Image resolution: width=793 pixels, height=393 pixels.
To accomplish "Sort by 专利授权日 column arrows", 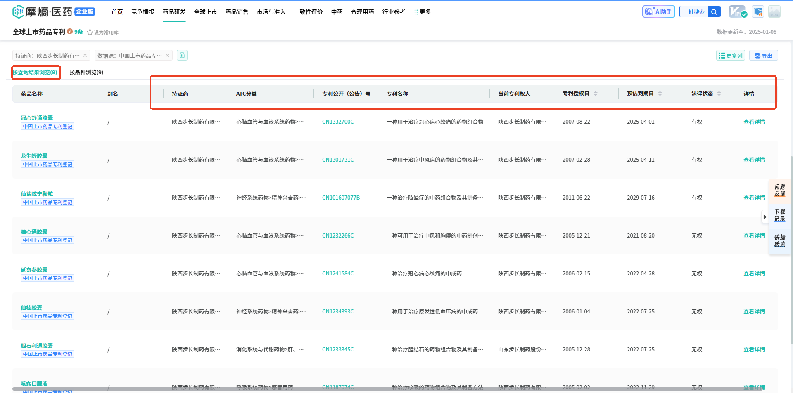I will tap(596, 94).
